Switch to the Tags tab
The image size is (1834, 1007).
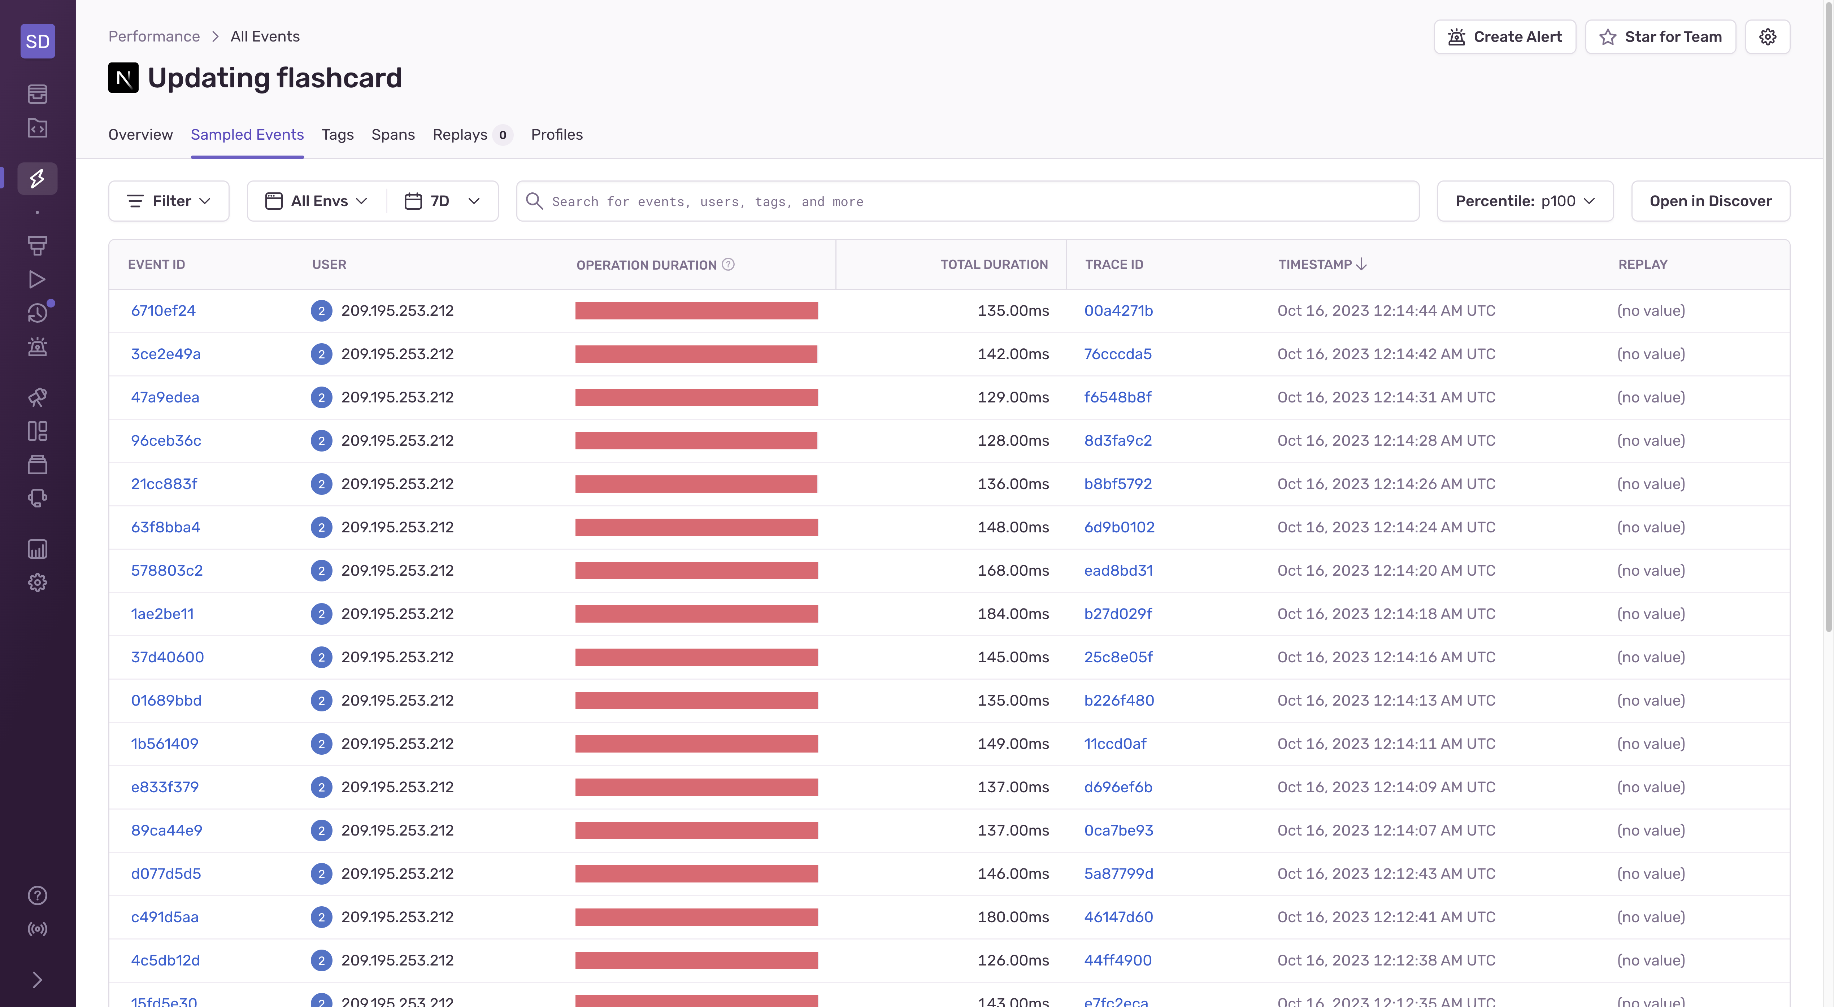(338, 135)
